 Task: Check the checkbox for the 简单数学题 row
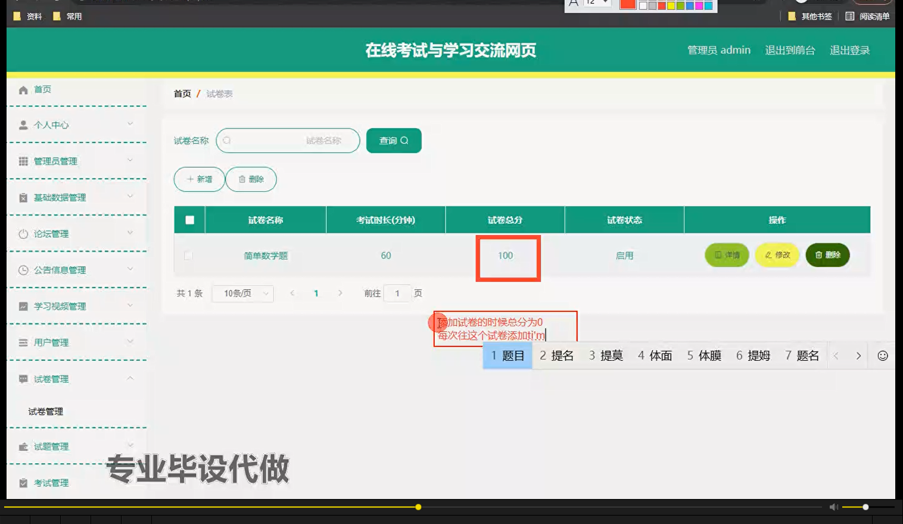pos(188,255)
